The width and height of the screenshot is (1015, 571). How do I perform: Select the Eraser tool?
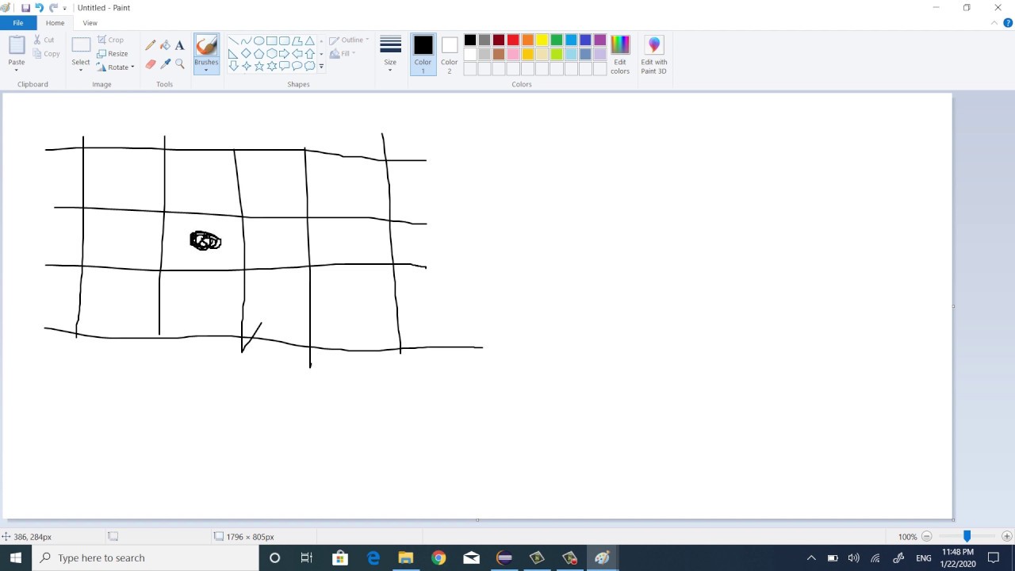(x=151, y=64)
